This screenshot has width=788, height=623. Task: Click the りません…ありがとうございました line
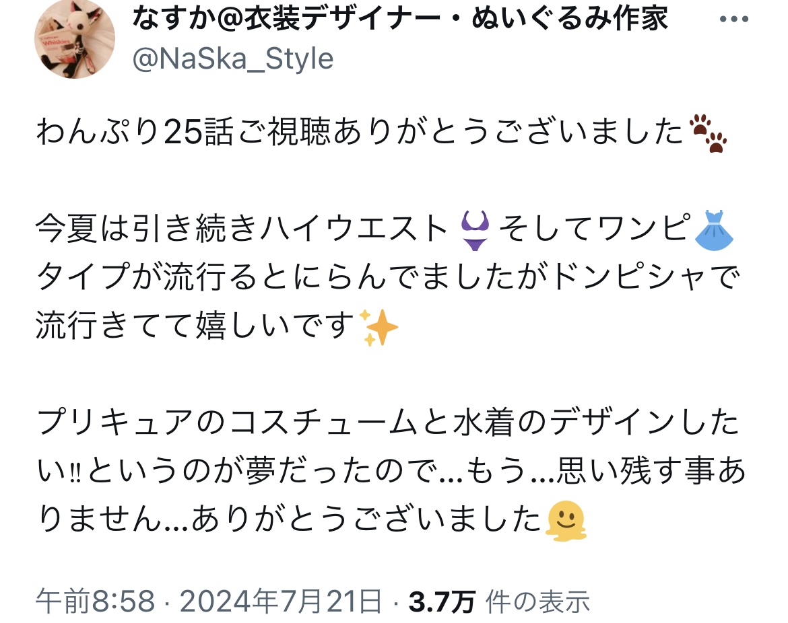coord(311,519)
